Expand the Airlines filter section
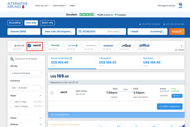The width and height of the screenshot is (190, 127). [x=41, y=124]
